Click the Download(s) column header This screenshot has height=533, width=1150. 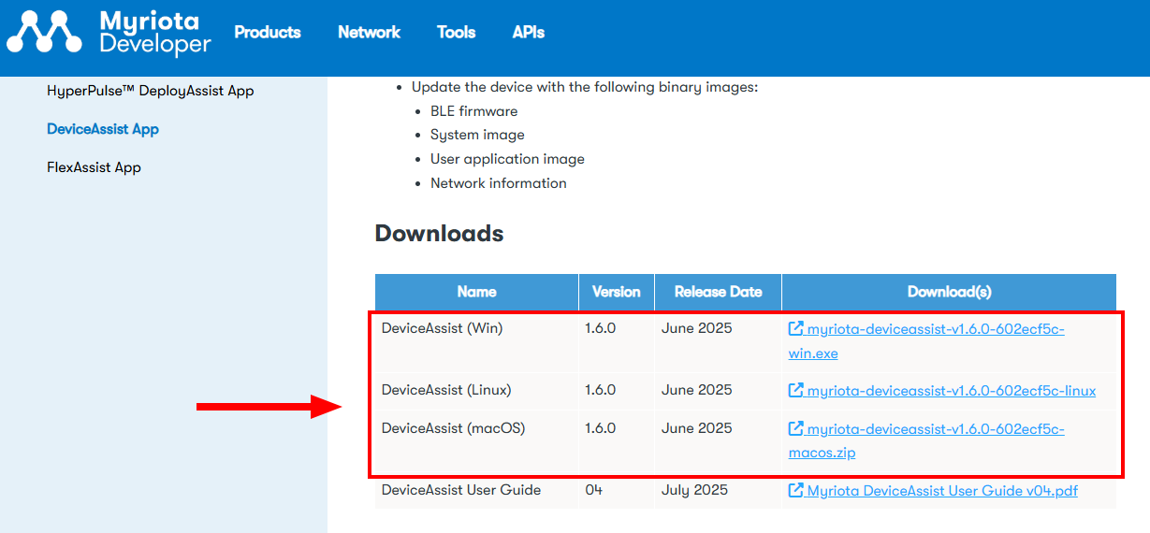pos(950,292)
